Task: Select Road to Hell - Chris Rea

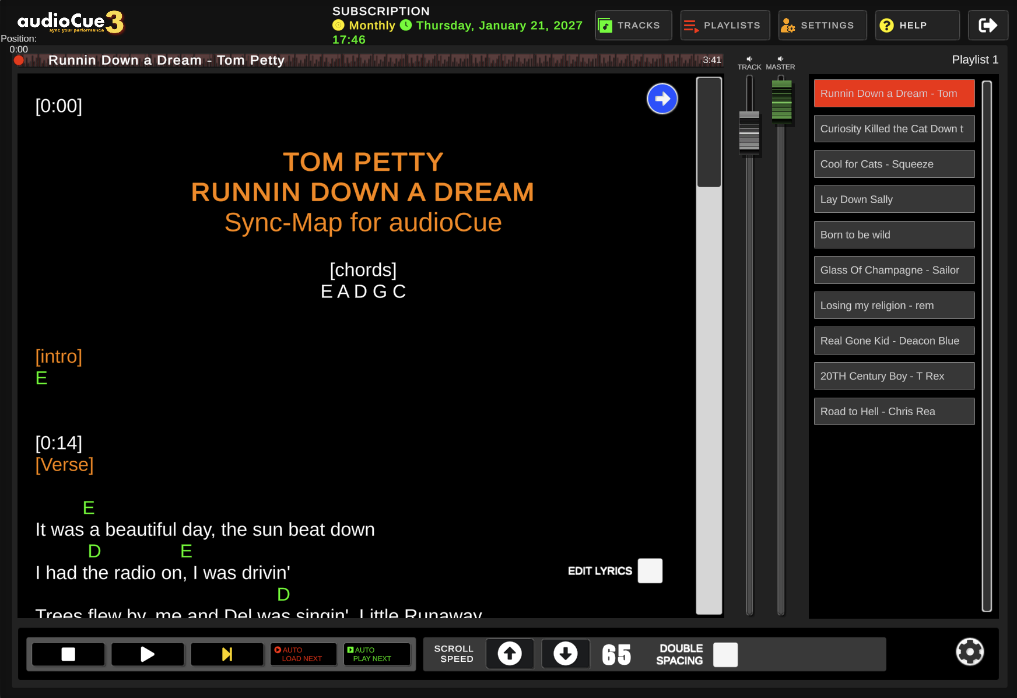Action: click(893, 412)
